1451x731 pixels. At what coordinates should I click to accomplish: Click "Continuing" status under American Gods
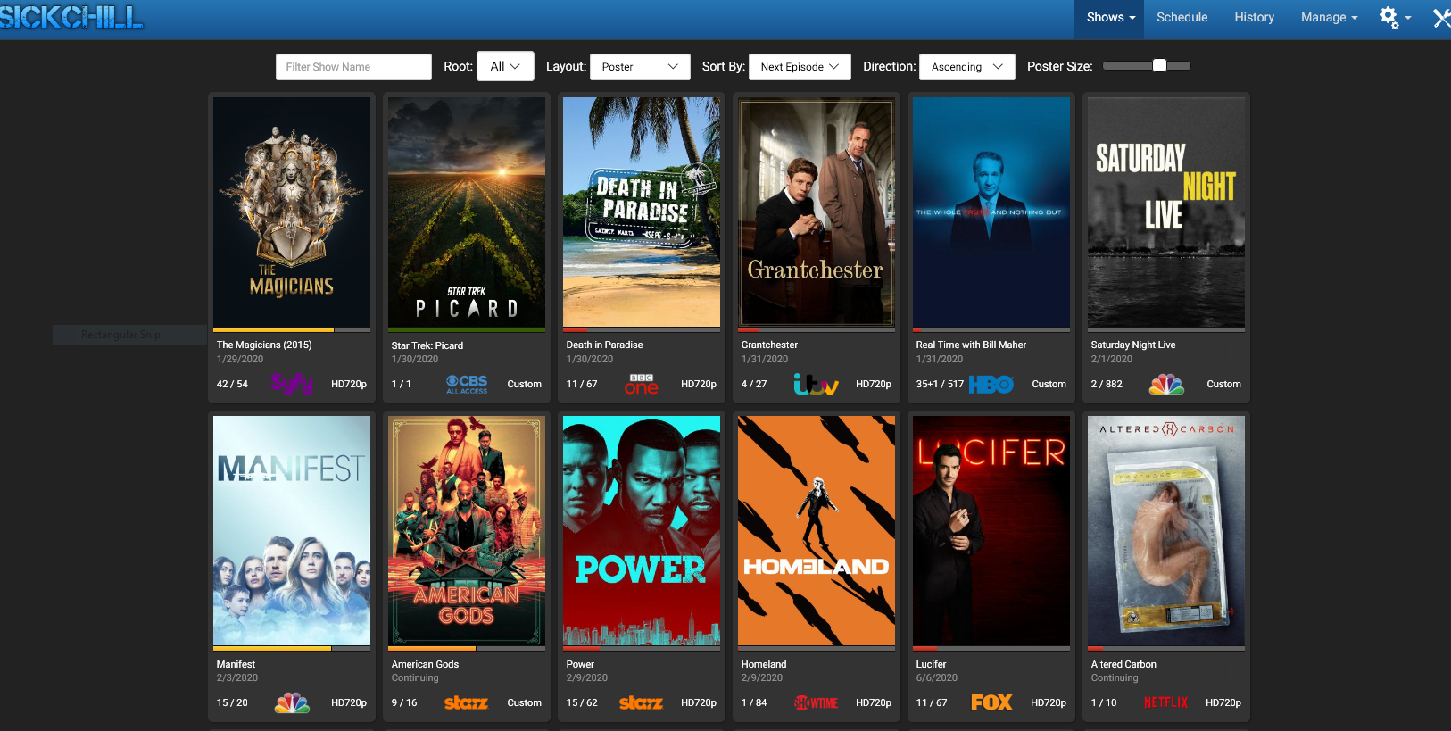[x=415, y=677]
